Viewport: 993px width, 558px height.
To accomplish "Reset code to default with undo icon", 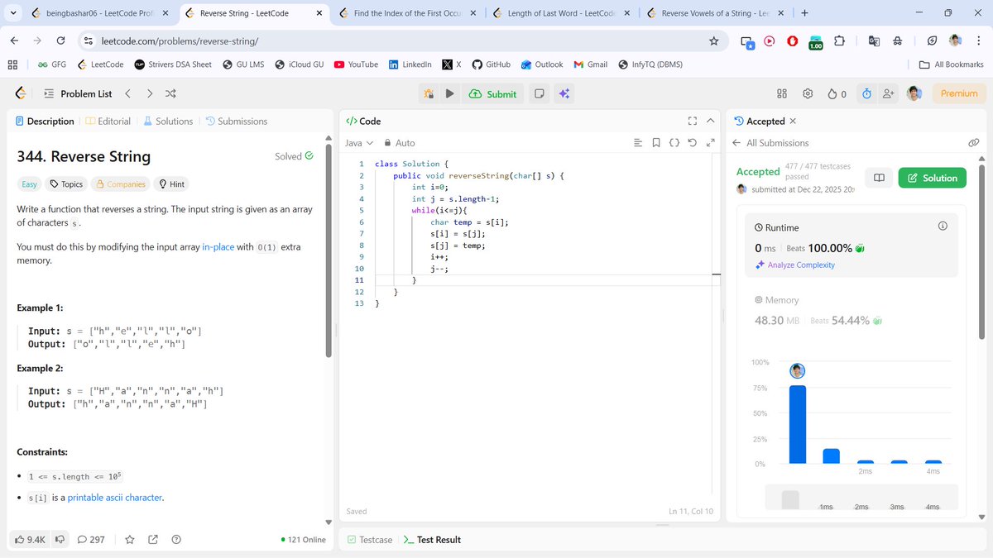I will [693, 142].
